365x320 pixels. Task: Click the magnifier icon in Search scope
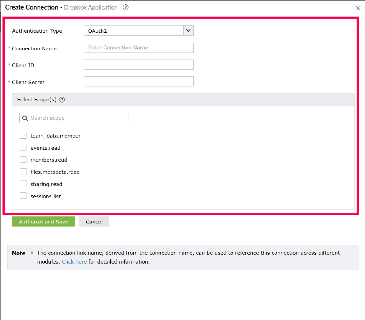tap(25, 118)
